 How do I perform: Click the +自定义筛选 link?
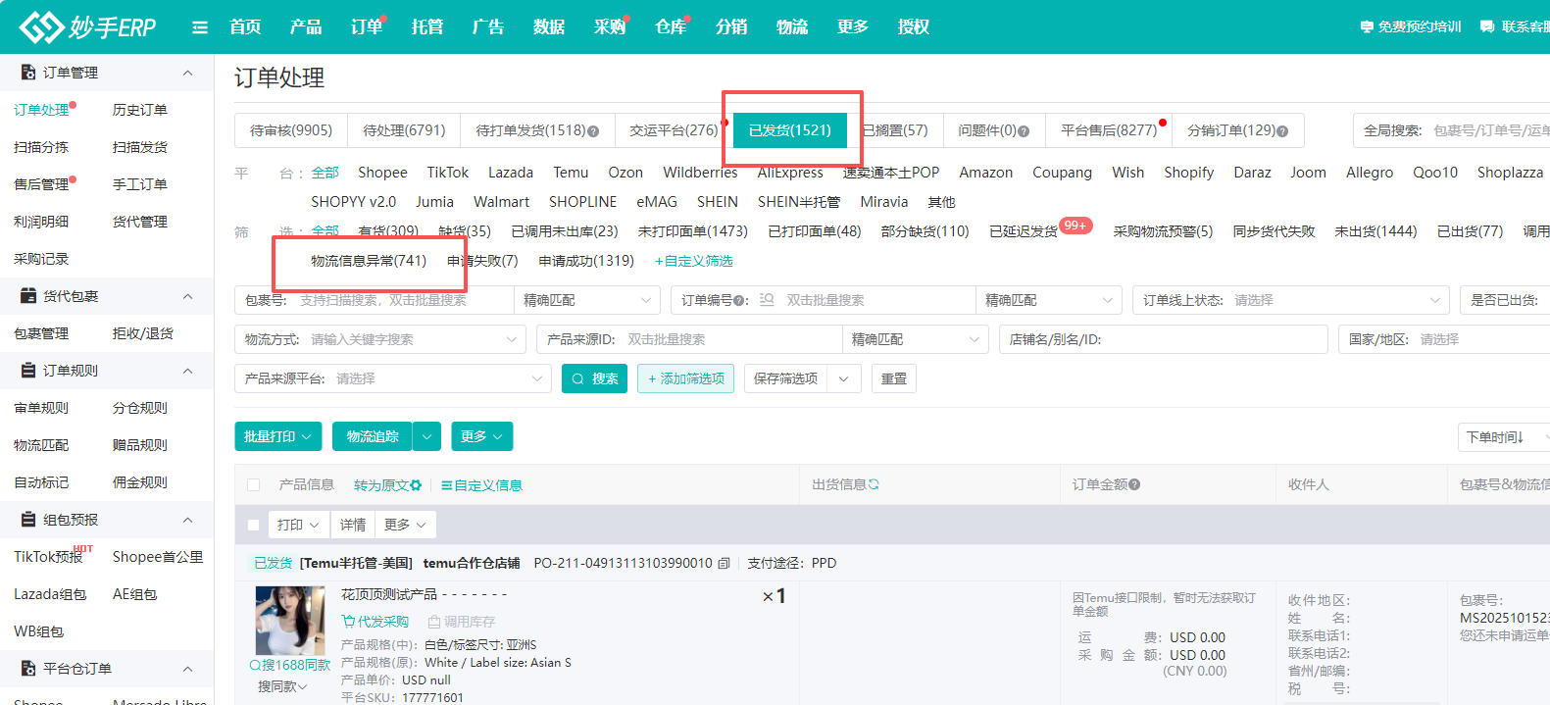(x=694, y=261)
